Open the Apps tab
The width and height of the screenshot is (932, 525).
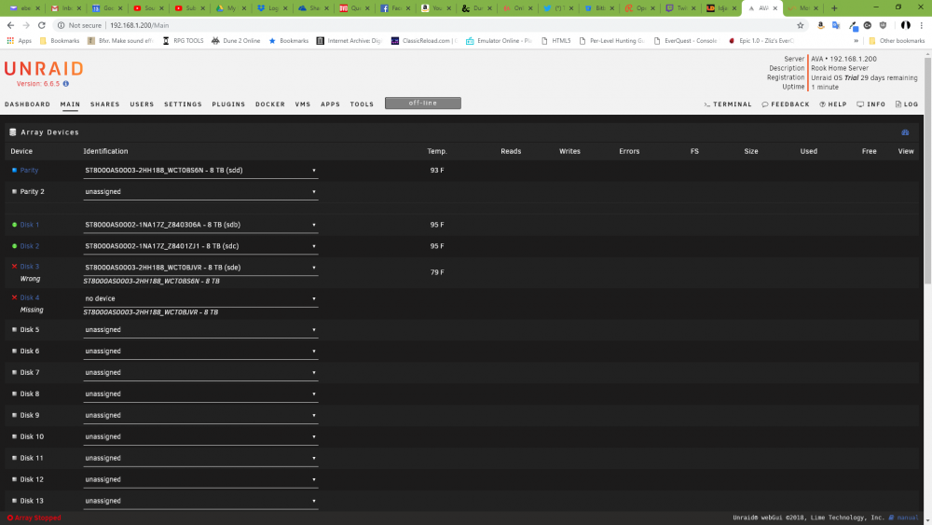click(331, 104)
